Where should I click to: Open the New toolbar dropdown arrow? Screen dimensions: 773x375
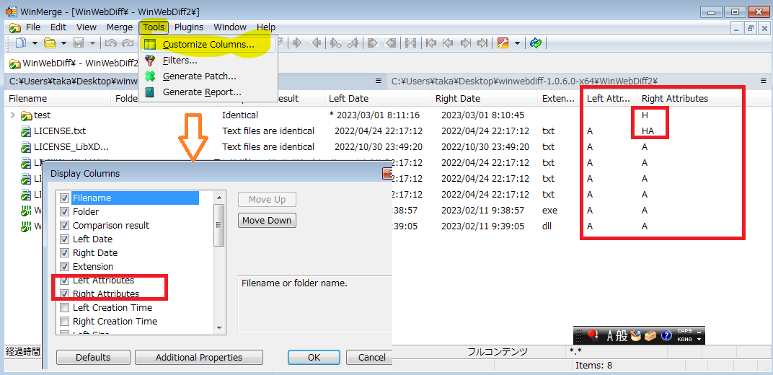[x=35, y=43]
